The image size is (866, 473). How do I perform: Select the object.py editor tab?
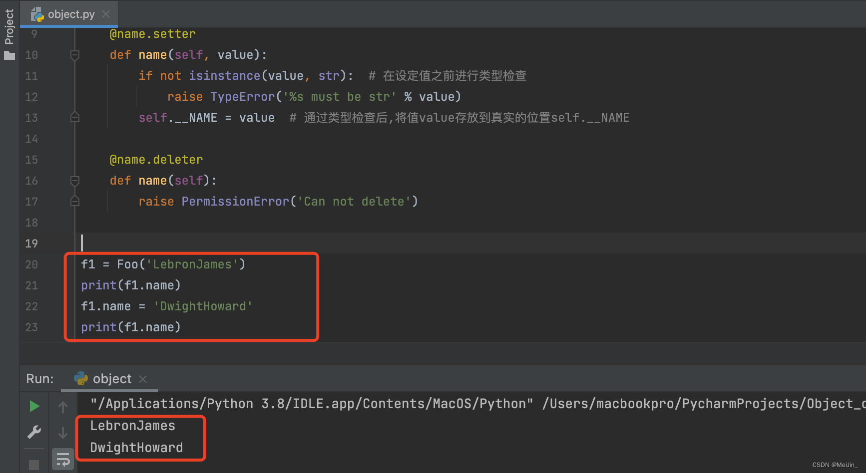(x=69, y=14)
